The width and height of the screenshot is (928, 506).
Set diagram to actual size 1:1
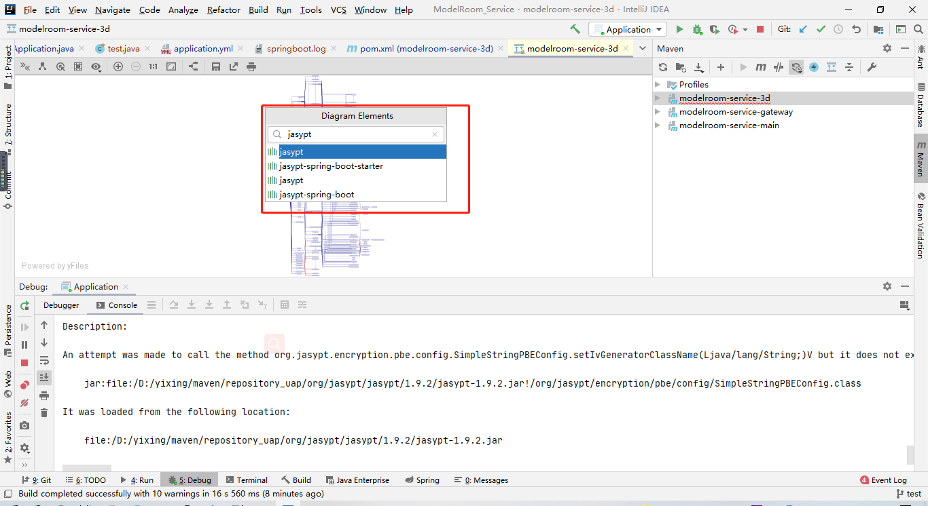click(154, 66)
